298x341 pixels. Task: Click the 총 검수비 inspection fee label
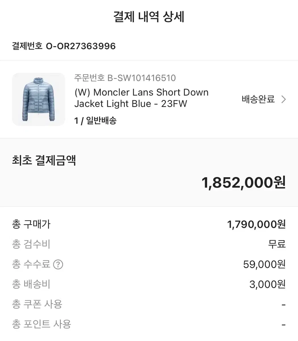[x=31, y=244]
